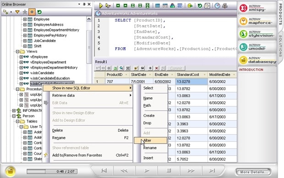The image size is (284, 178).
Task: Collapse the Person schema node
Action: click(x=14, y=116)
